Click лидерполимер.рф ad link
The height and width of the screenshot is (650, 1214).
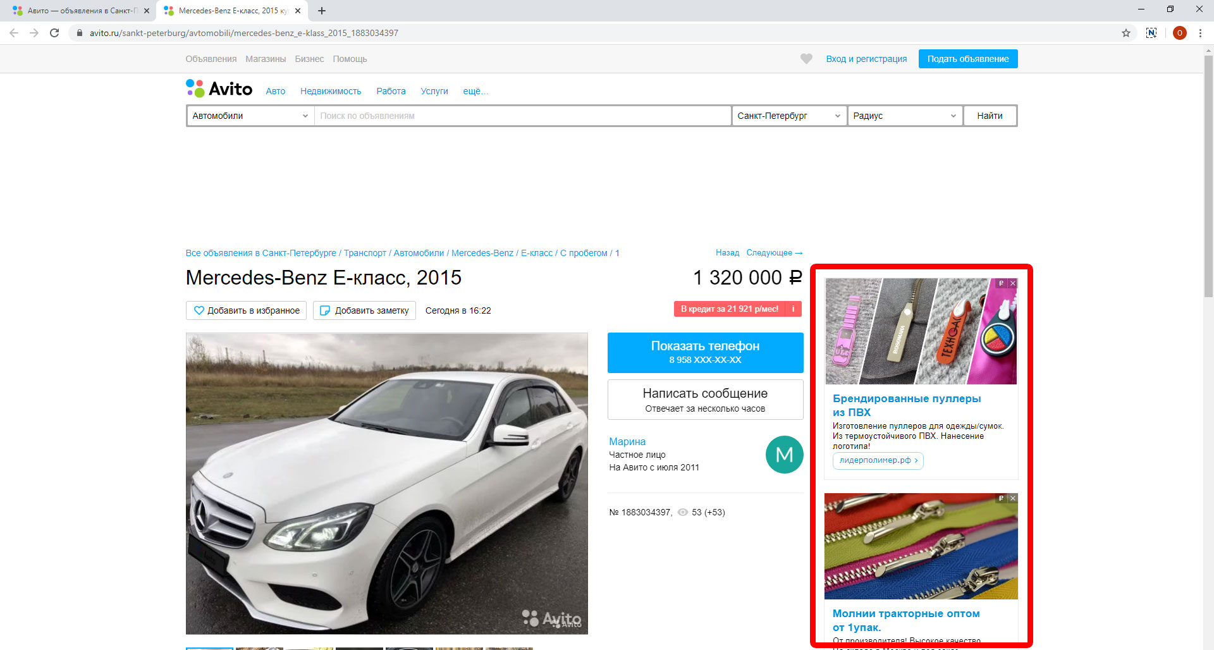tap(878, 460)
